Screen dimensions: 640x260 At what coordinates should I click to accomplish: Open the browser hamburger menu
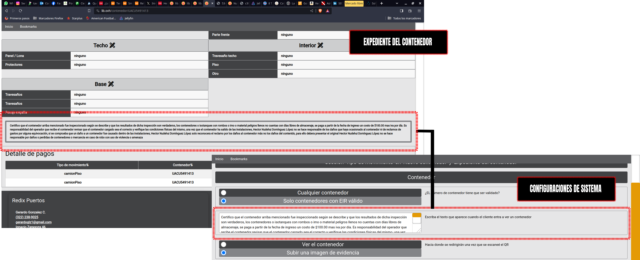419,11
